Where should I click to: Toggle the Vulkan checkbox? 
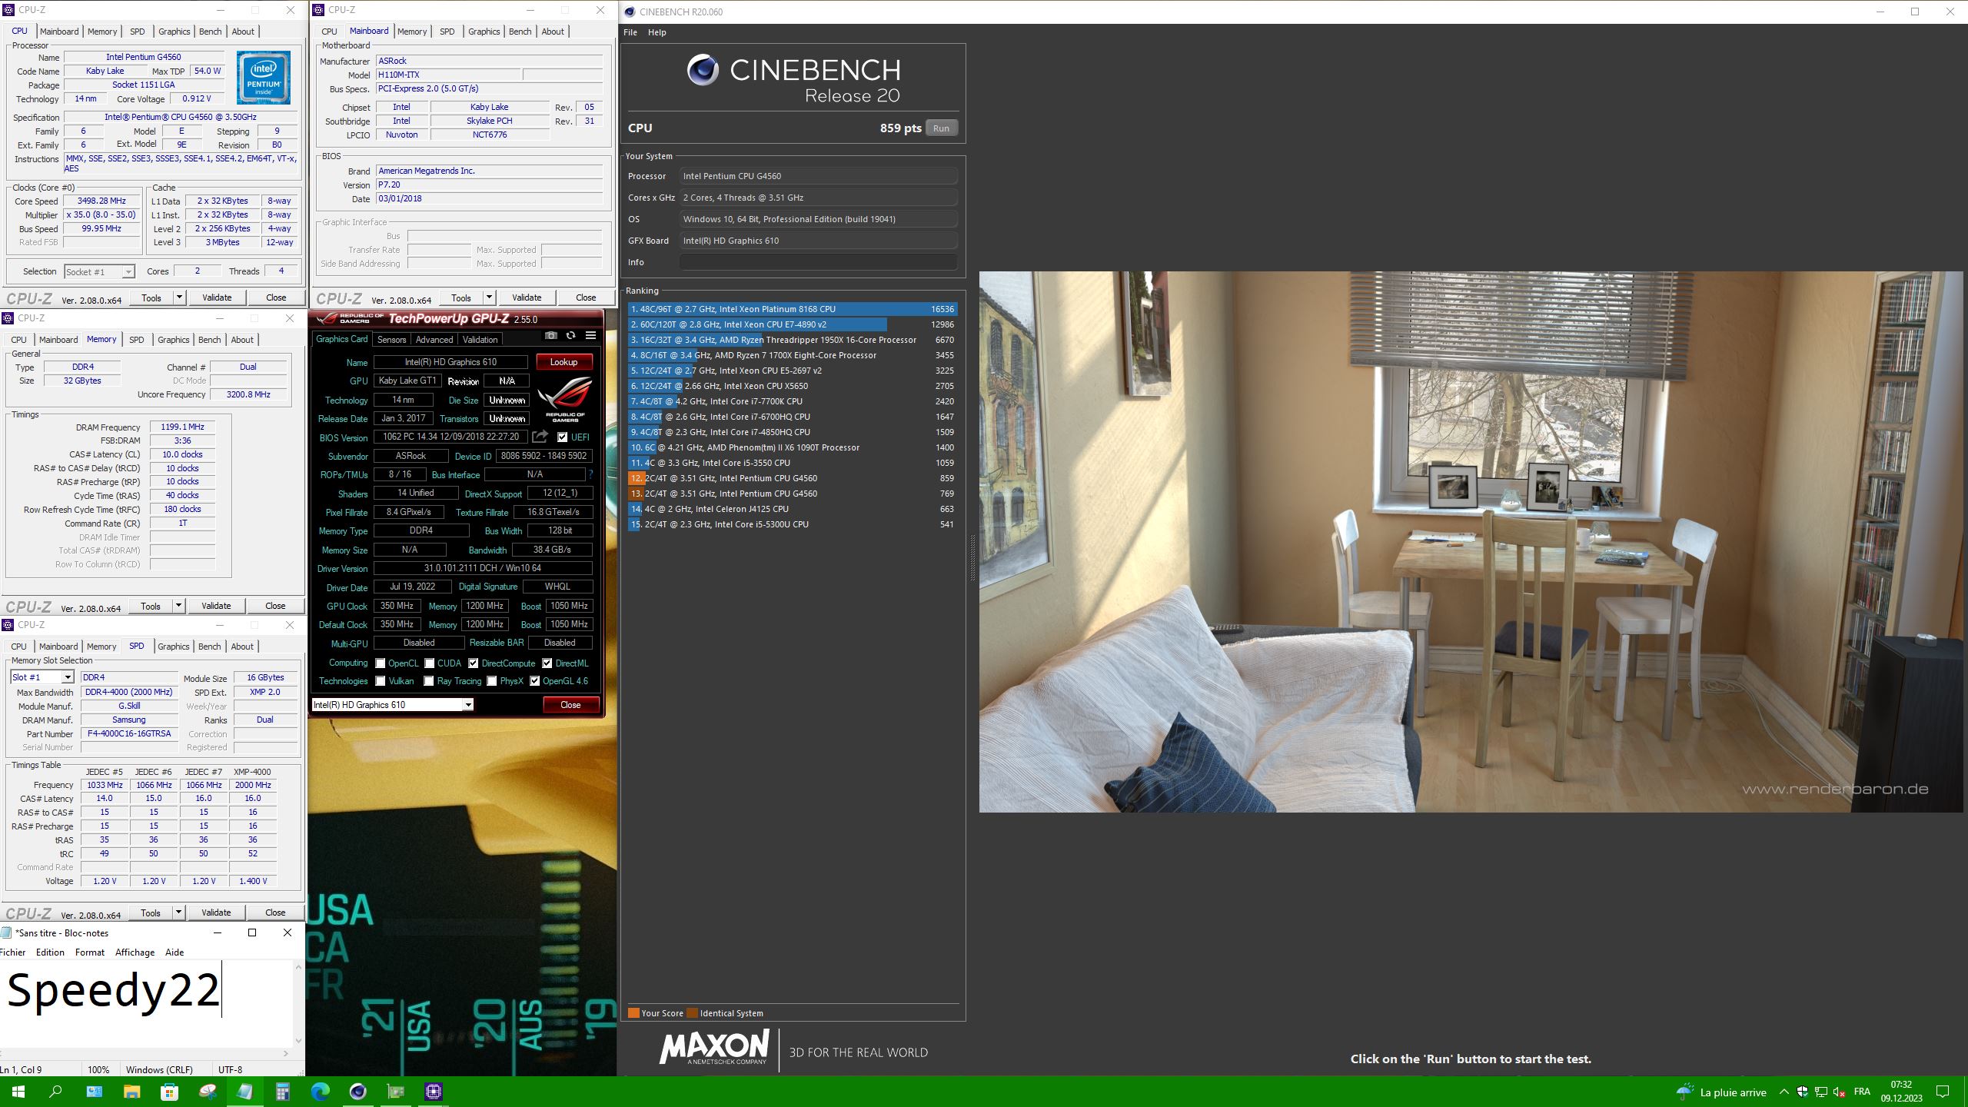381,681
